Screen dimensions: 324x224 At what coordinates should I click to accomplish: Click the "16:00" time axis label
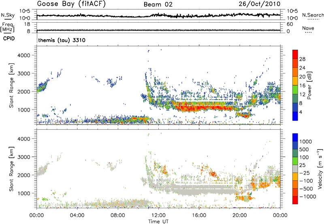(199, 216)
